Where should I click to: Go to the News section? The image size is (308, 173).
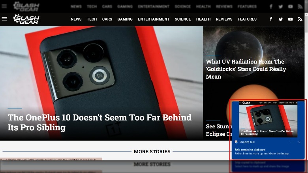click(76, 19)
